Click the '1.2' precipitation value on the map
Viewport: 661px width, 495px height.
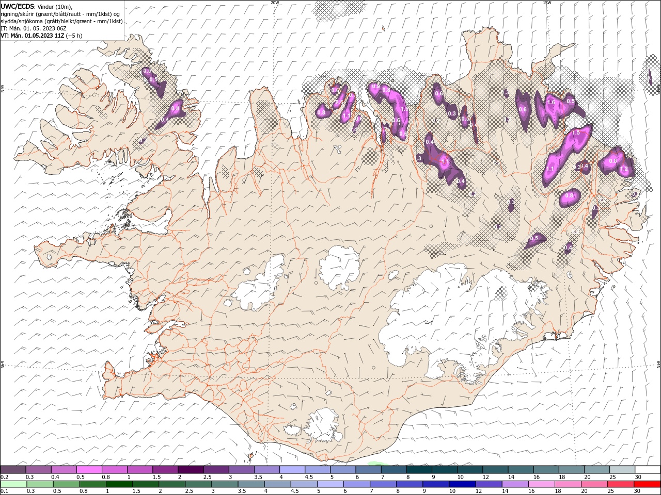(x=624, y=169)
